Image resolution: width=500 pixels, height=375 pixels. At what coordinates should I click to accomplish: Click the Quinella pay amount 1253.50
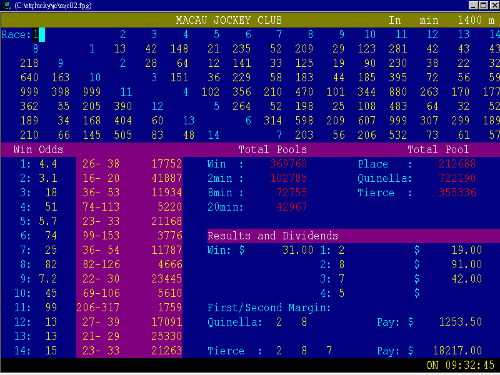pos(460,322)
